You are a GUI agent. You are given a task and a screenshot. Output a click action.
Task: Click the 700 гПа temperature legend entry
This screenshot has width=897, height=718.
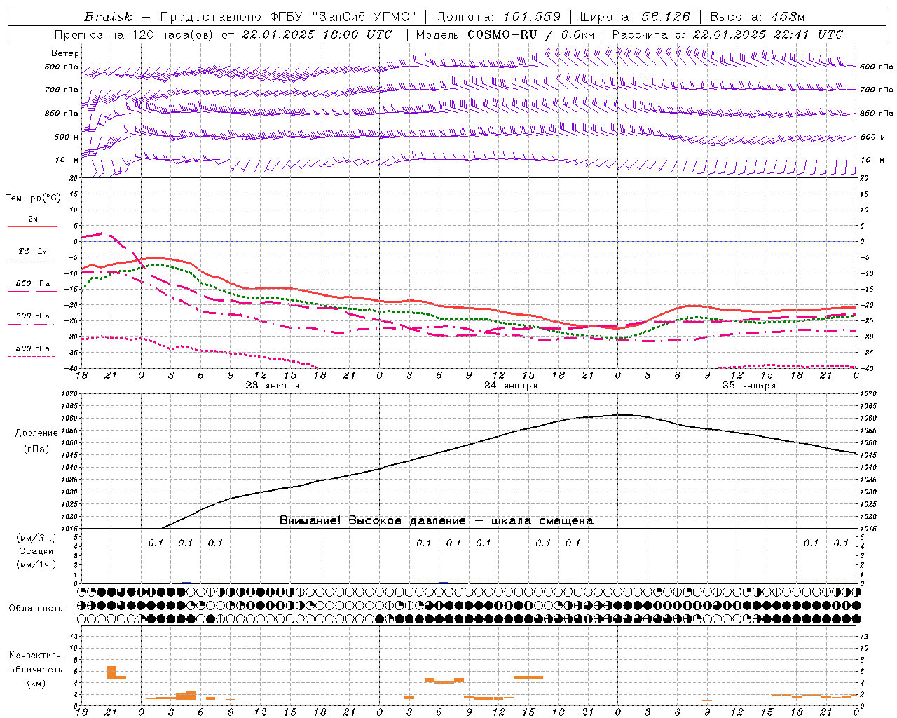pos(33,316)
